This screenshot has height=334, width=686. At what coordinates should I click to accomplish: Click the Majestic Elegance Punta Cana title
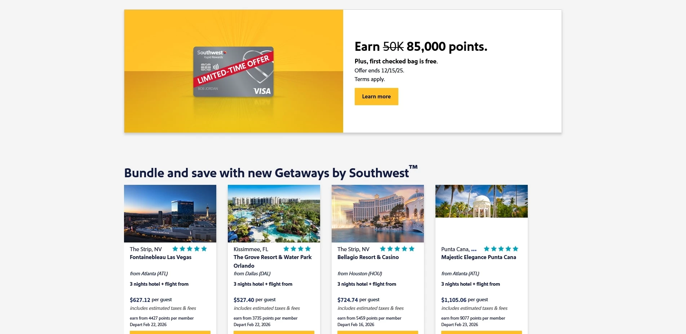pos(479,257)
